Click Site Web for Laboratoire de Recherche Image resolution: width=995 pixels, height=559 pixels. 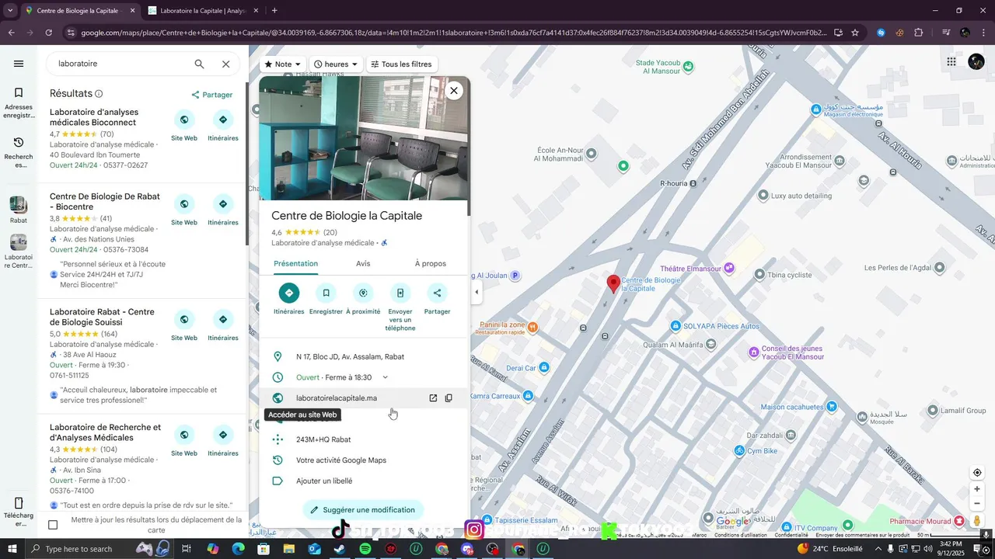(184, 442)
